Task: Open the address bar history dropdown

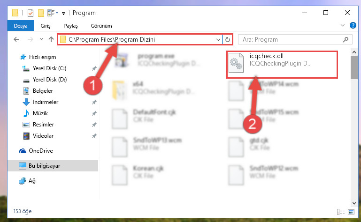Action: pyautogui.click(x=218, y=39)
